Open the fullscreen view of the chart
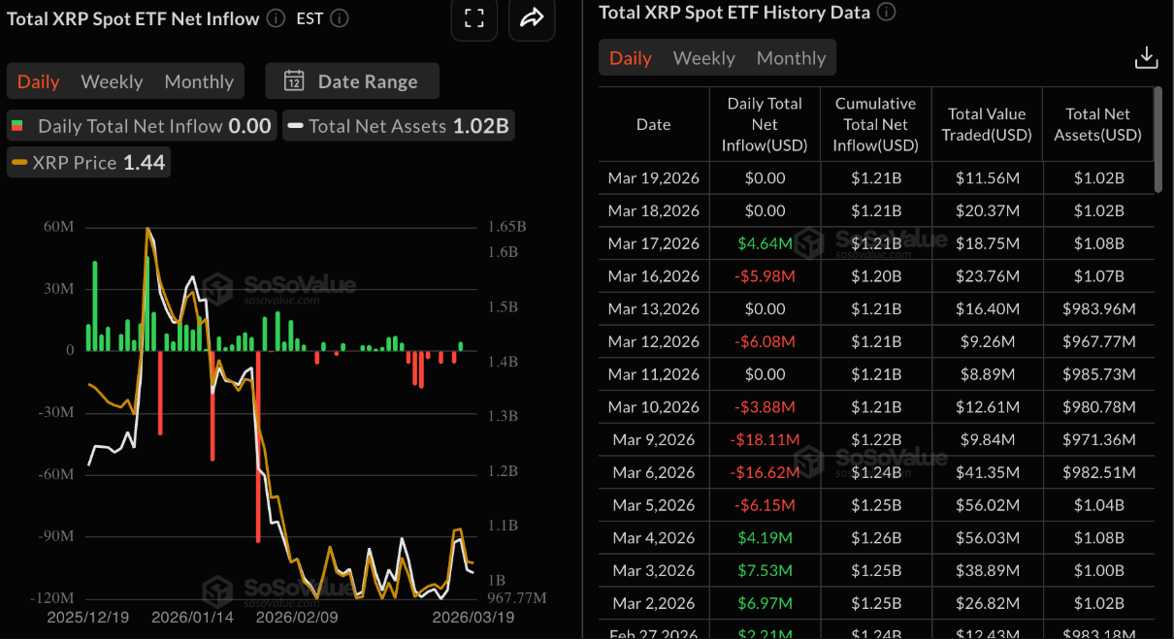Viewport: 1174px width, 639px height. [473, 19]
